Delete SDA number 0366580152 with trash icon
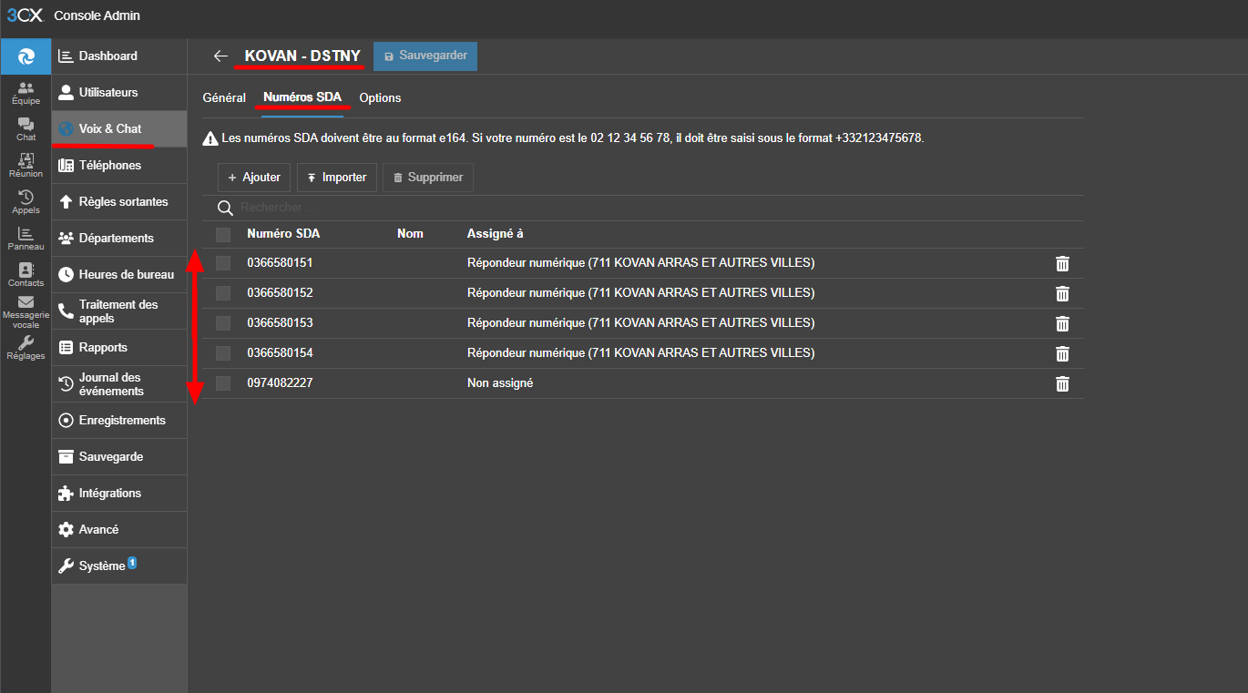1248x693 pixels. coord(1062,293)
